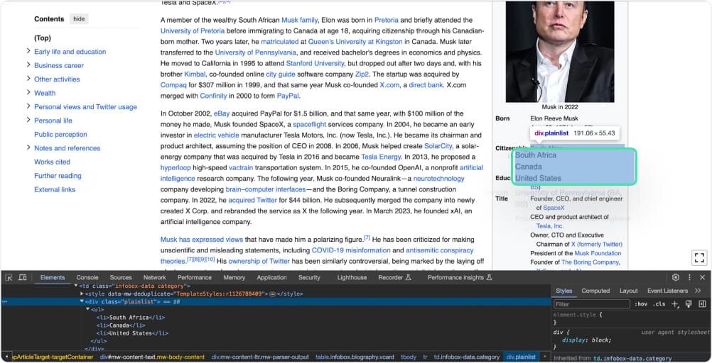Viewport: 712px width, 363px height.
Task: Select tbody breadcrumb item
Action: 408,357
